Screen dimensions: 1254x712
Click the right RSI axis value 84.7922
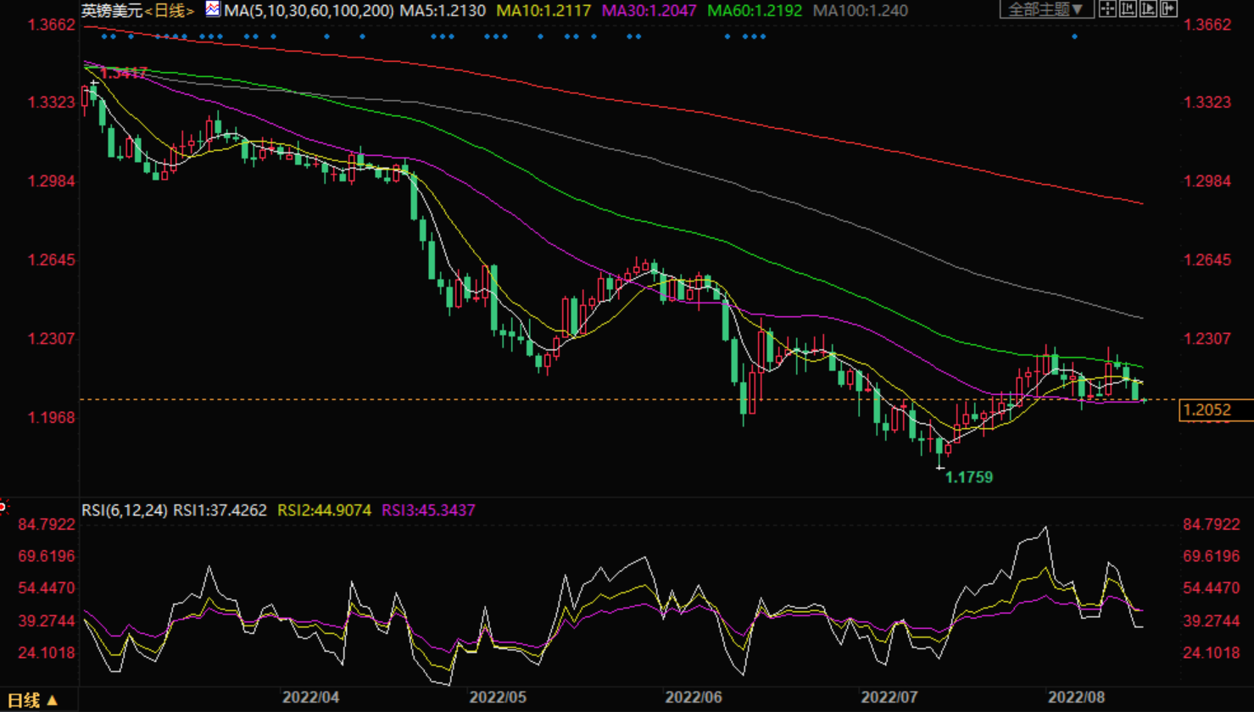point(1211,525)
